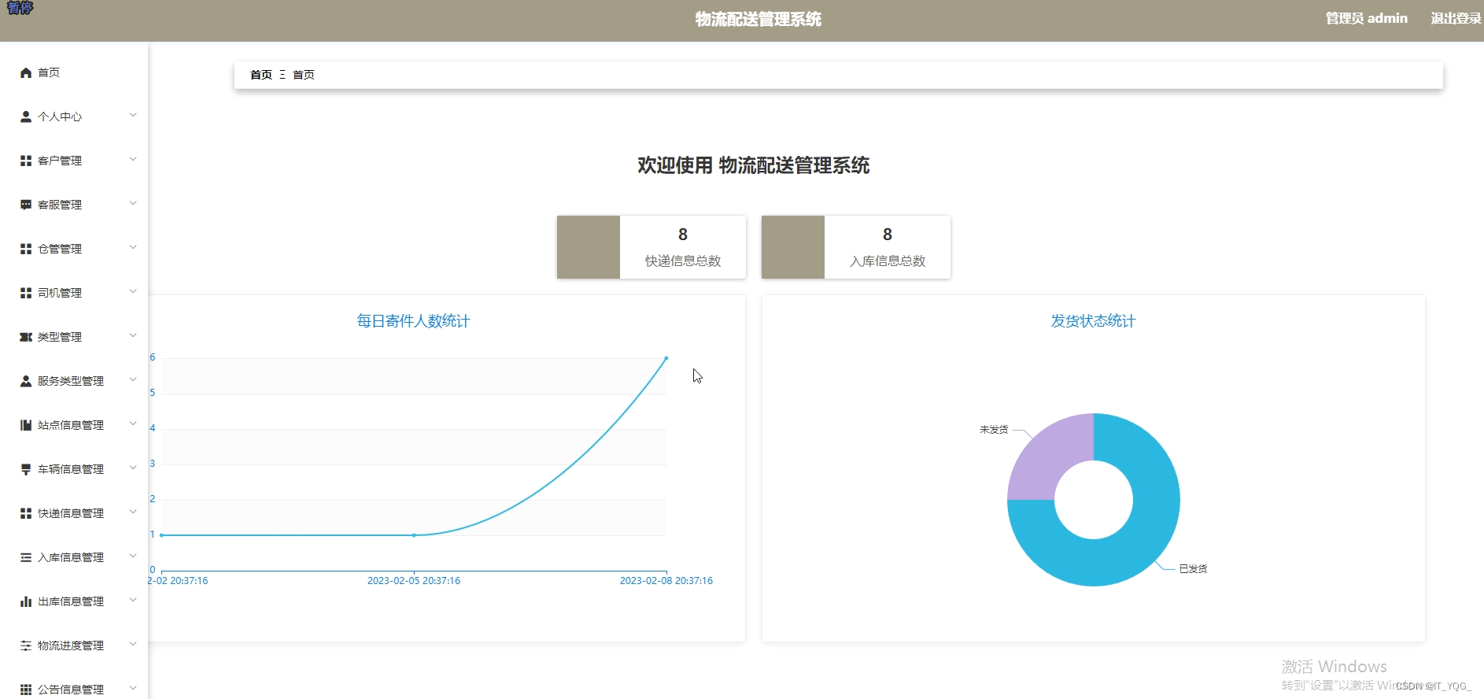This screenshot has height=699, width=1484.
Task: Click the first 首页 breadcrumb link
Action: (x=261, y=75)
